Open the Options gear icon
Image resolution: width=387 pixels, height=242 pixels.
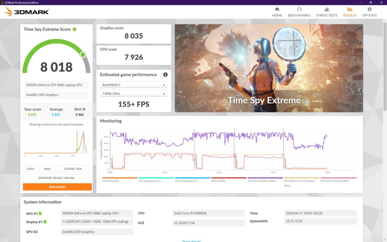(x=369, y=9)
